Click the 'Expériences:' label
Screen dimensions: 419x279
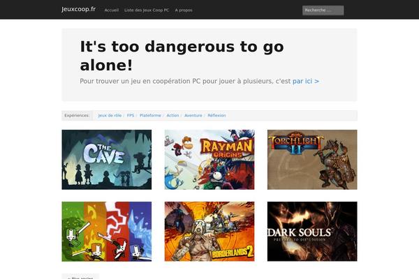[x=77, y=115]
